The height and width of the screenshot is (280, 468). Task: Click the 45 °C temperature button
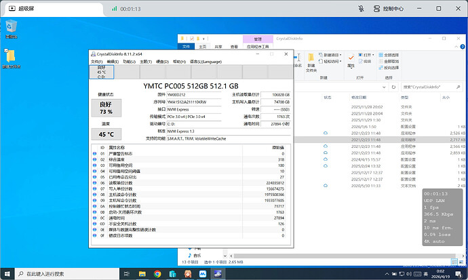106,134
